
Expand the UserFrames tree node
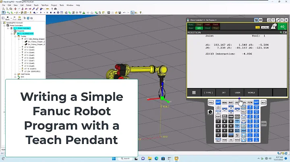[x=15, y=74]
